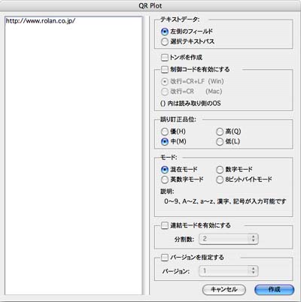Choose 改行=CR+LF (Win) option

(165, 82)
